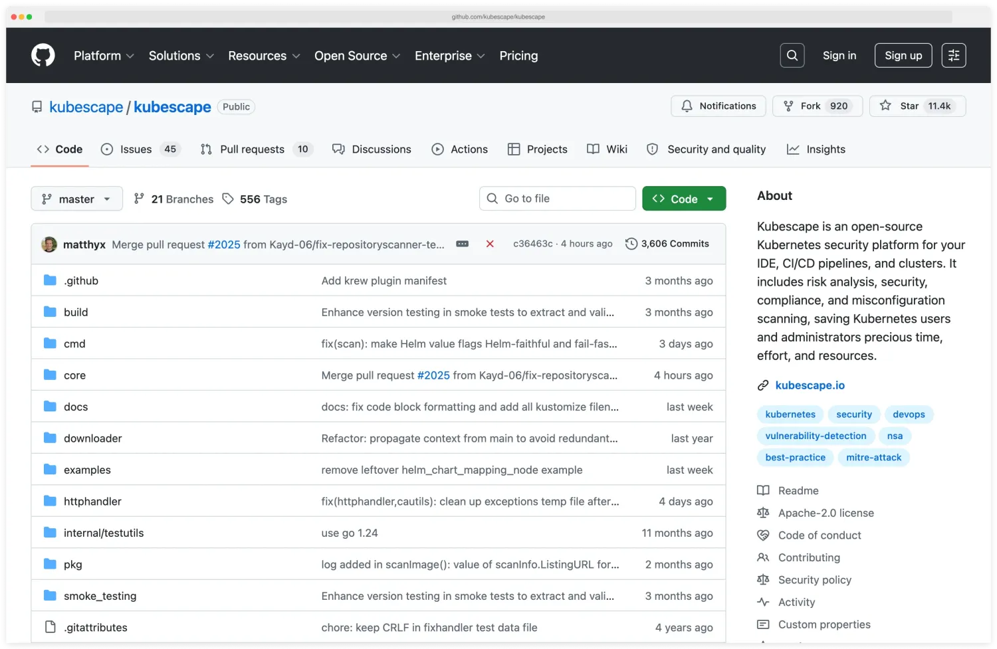Open the httphandler folder
997x649 pixels.
tap(92, 502)
